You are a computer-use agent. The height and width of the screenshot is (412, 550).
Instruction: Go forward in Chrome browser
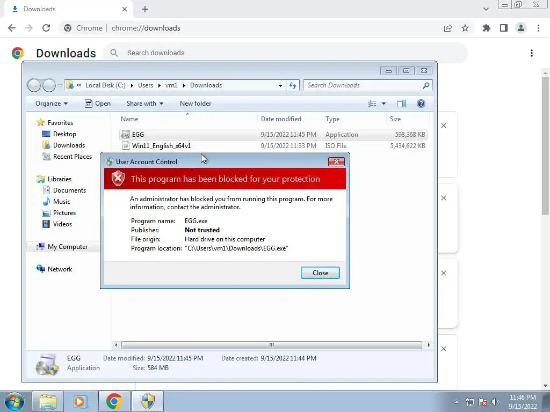[x=29, y=28]
